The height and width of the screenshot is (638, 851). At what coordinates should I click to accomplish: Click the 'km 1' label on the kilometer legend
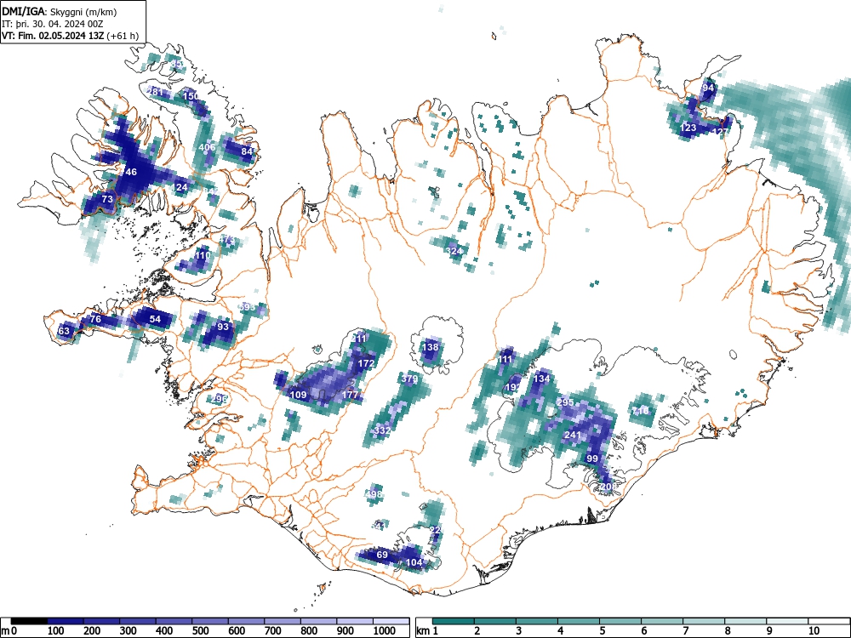click(x=427, y=631)
